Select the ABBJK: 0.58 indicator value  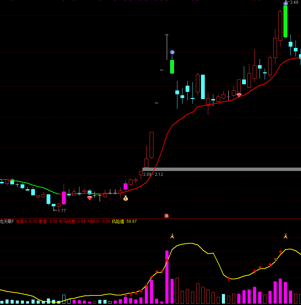pos(99,221)
